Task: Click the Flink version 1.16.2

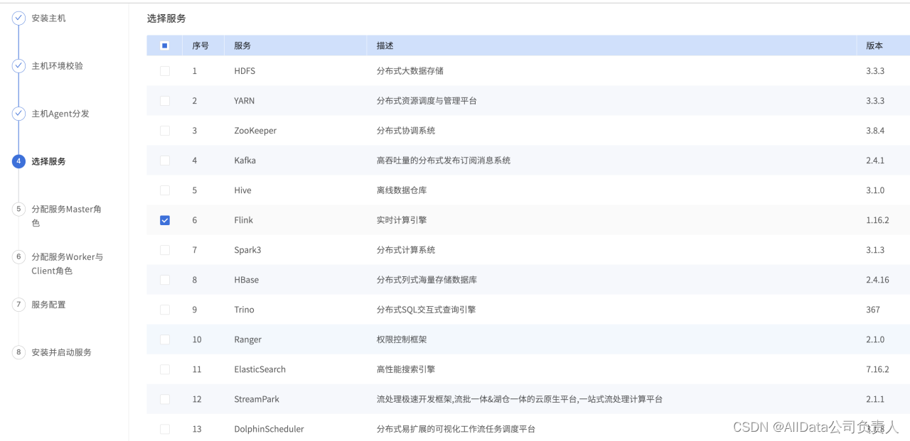Action: pos(877,220)
